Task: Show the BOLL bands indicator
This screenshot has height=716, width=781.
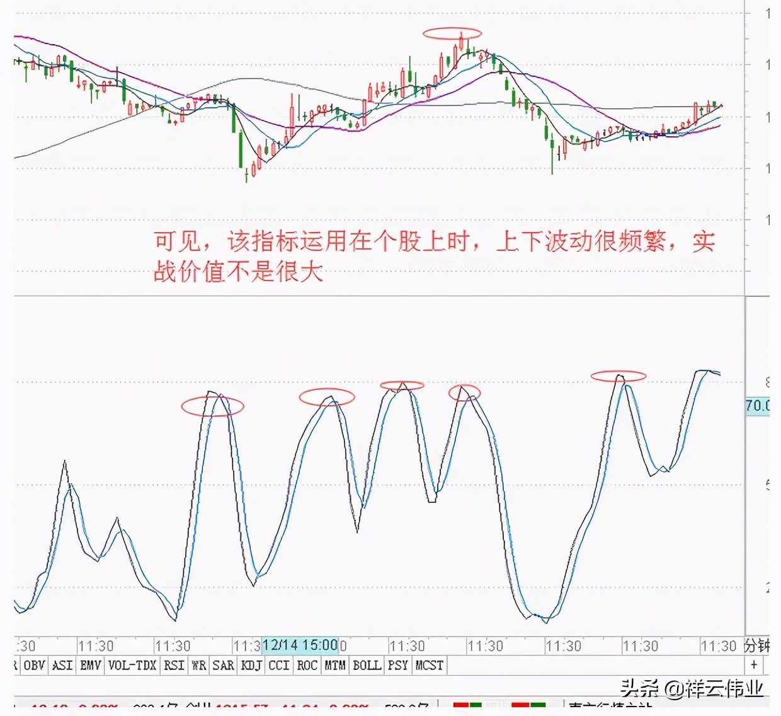Action: [x=367, y=665]
